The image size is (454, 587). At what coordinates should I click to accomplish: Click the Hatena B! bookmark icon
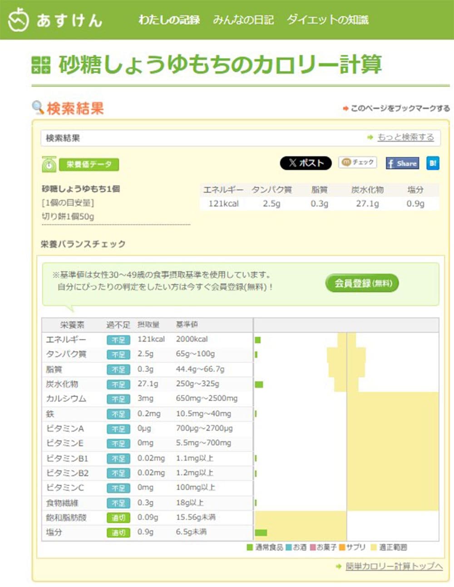pos(433,164)
